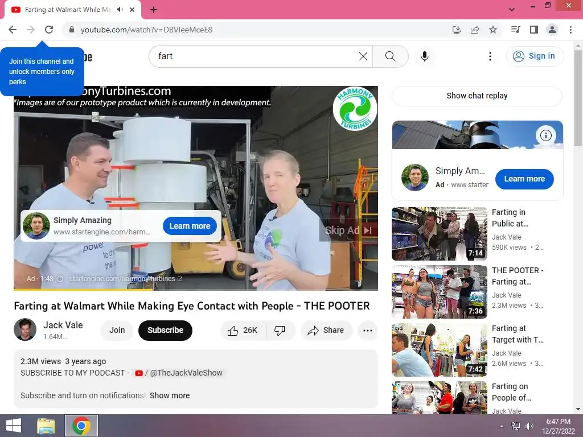This screenshot has height=437, width=583.
Task: Click Learn more in sidebar ad
Action: (524, 179)
